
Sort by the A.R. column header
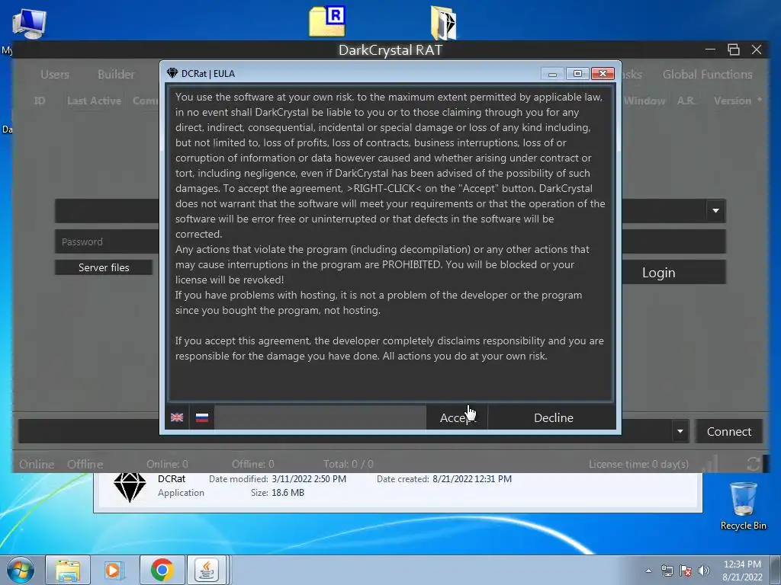pyautogui.click(x=686, y=101)
